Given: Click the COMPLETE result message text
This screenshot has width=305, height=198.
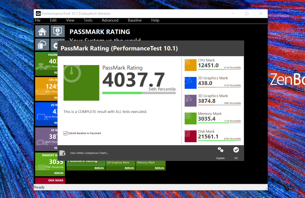Looking at the screenshot, I should 105,112.
